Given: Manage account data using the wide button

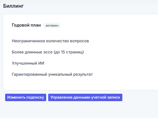Looking at the screenshot, I should pos(85,97).
